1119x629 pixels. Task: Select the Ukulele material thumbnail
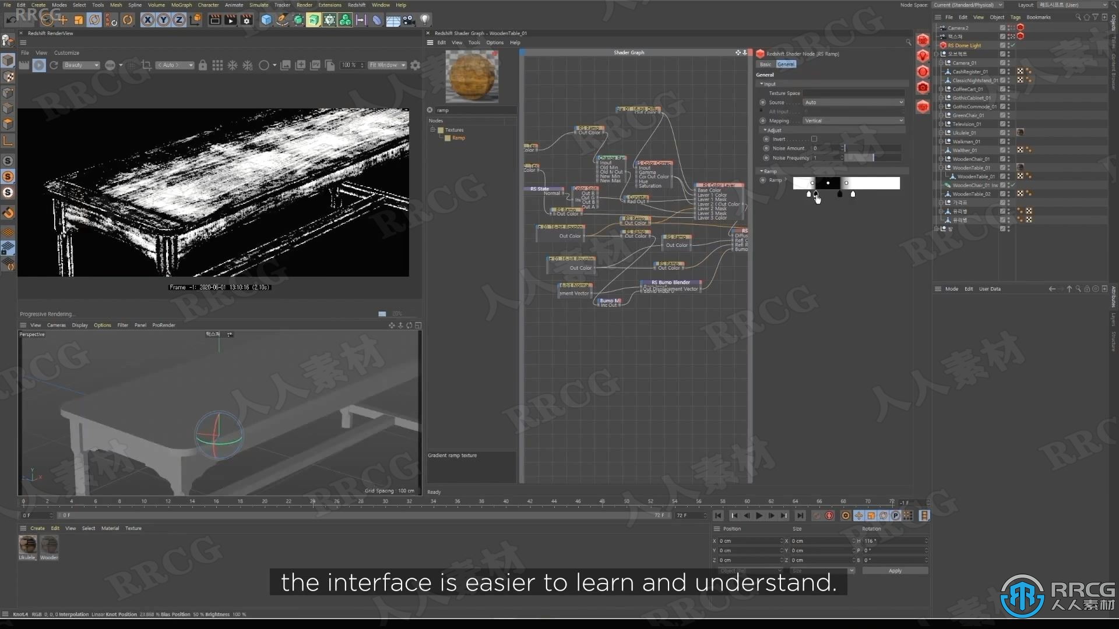[27, 545]
